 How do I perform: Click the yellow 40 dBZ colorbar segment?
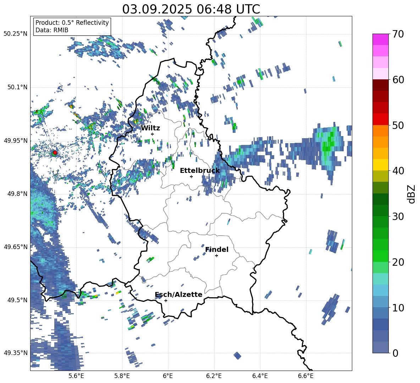tap(380, 165)
